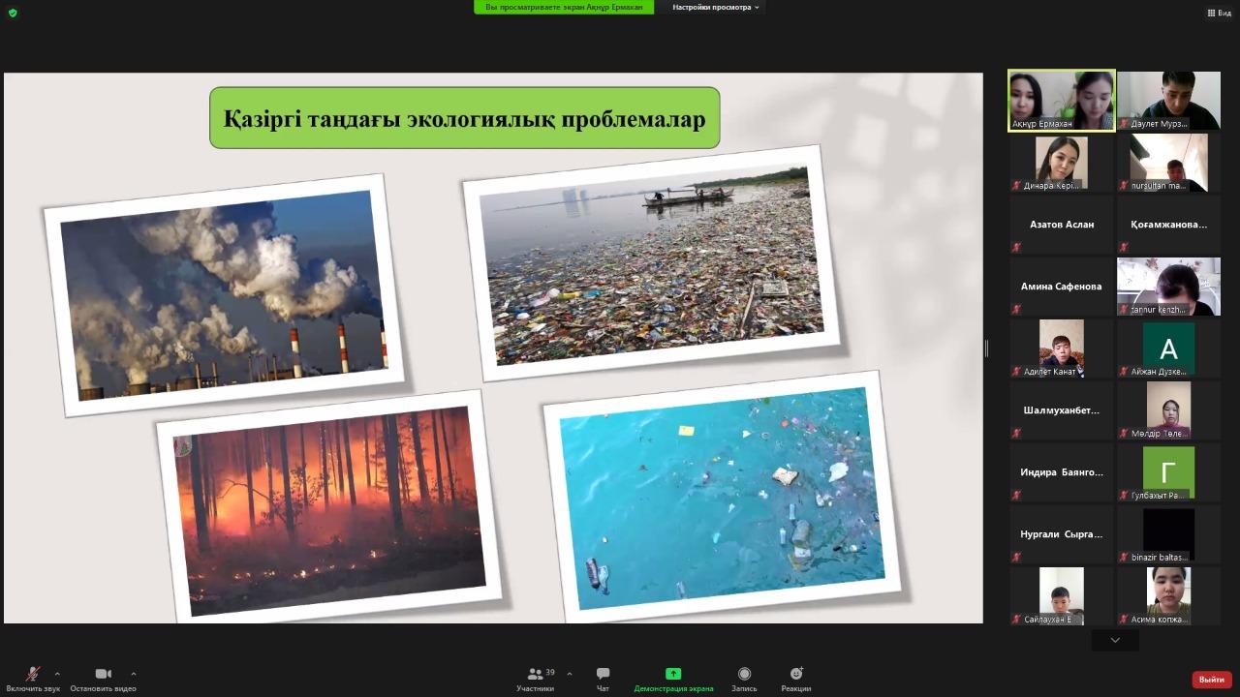Viewport: 1240px width, 697px height.
Task: Open the Чат chat panel
Action: coord(603,678)
